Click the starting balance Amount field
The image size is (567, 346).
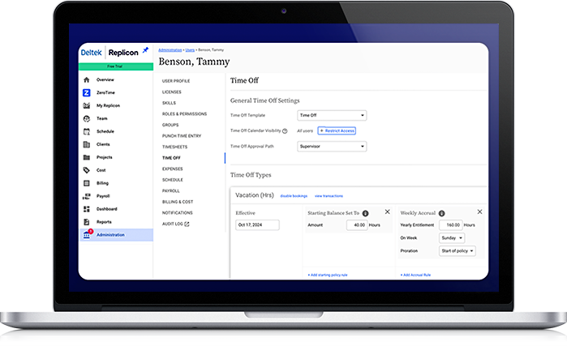pos(357,225)
